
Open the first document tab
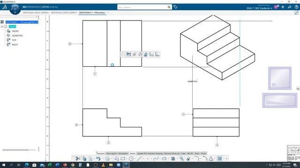point(36,13)
